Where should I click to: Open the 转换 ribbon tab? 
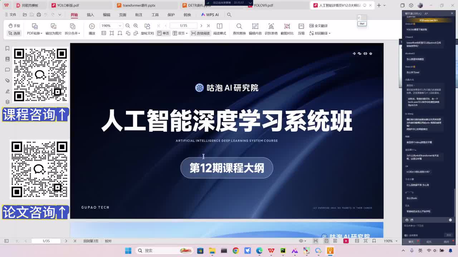click(x=187, y=15)
